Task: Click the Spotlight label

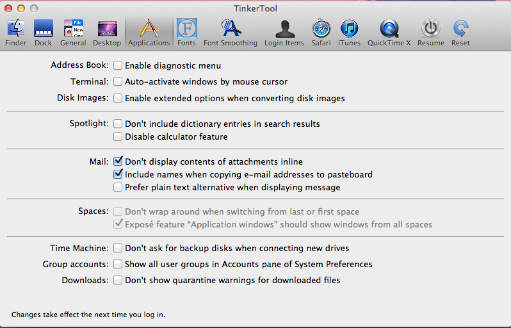Action: 89,124
